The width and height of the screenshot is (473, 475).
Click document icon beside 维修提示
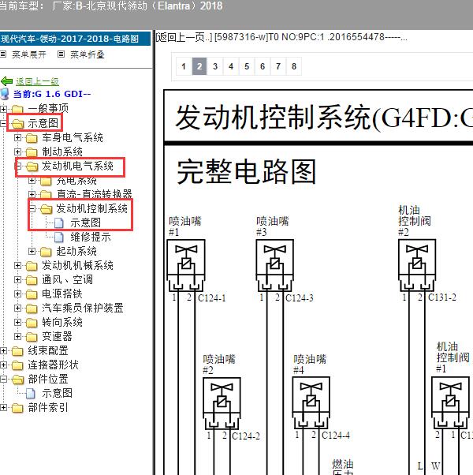[x=59, y=237]
